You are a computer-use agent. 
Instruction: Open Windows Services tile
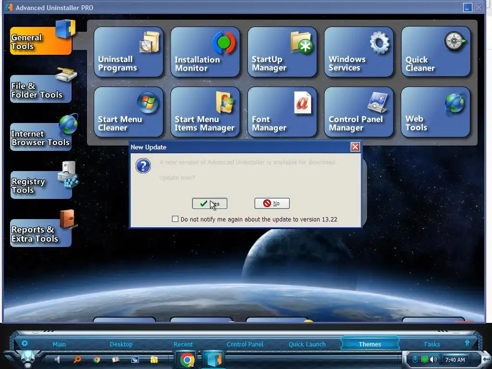click(x=358, y=52)
